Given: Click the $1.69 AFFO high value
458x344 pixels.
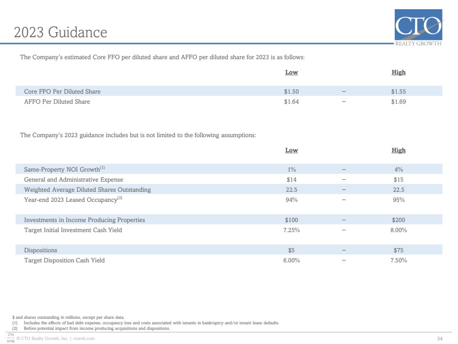Looking at the screenshot, I should point(398,102).
